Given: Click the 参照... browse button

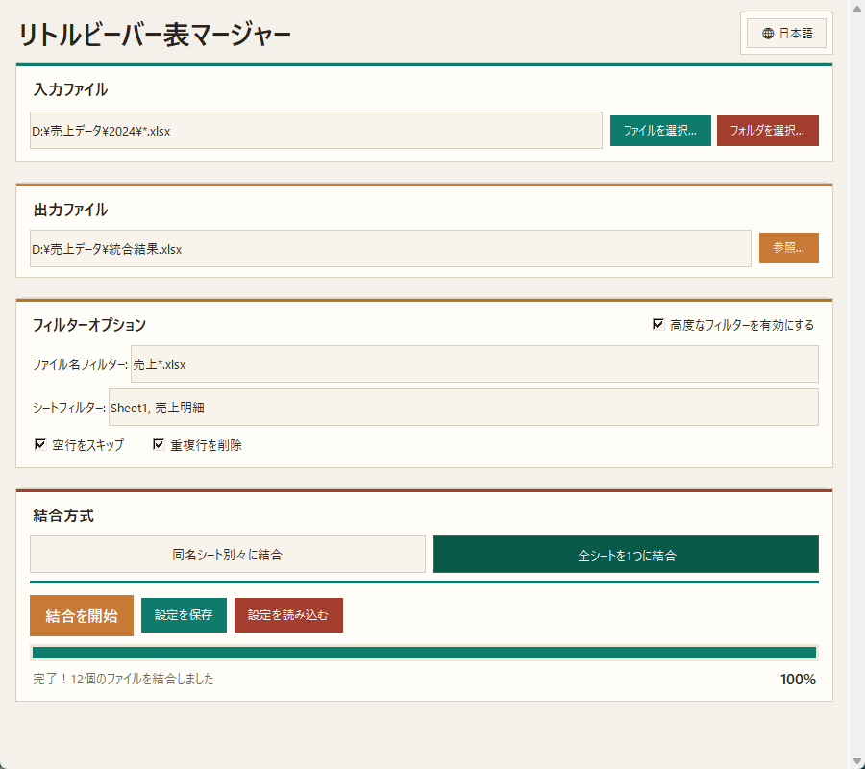Looking at the screenshot, I should pyautogui.click(x=788, y=248).
